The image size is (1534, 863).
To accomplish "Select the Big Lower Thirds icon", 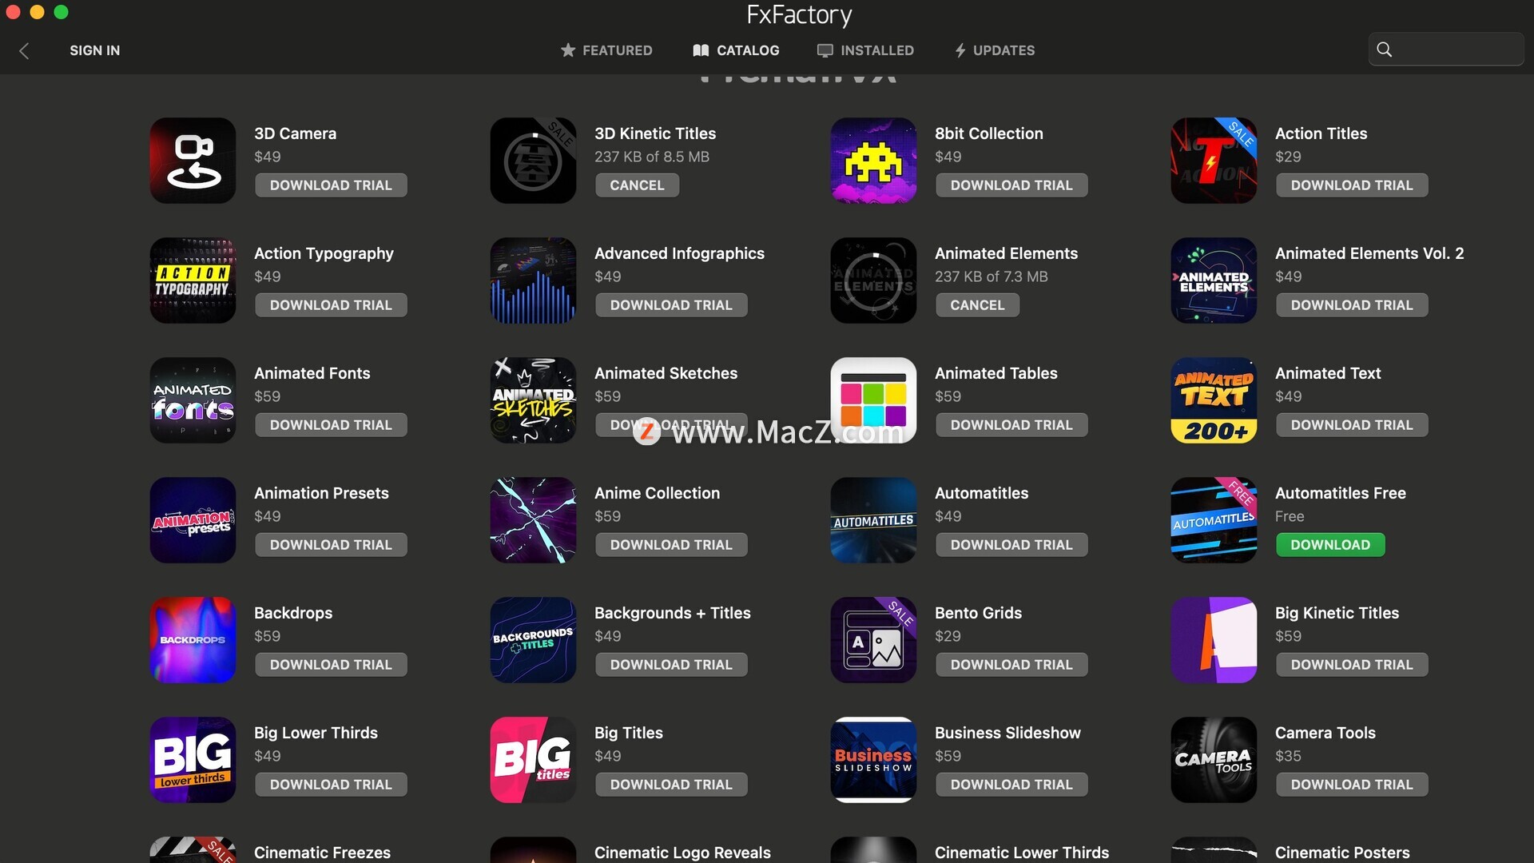I will (193, 760).
